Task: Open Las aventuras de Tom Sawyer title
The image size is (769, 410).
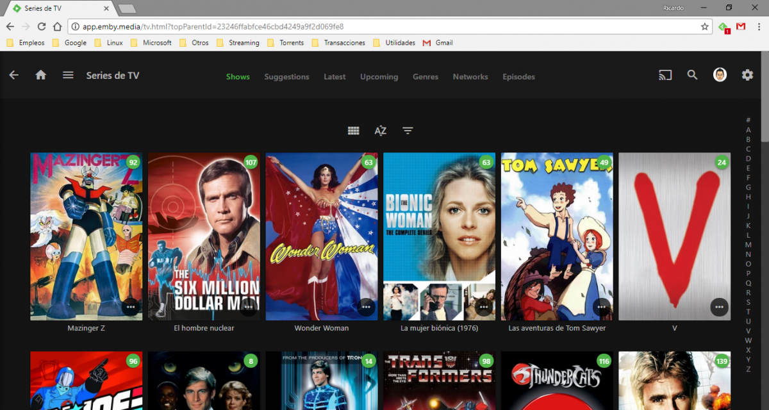Action: [x=557, y=328]
